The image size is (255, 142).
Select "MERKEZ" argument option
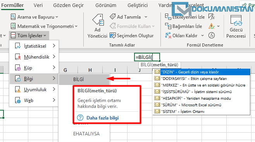[202, 85]
